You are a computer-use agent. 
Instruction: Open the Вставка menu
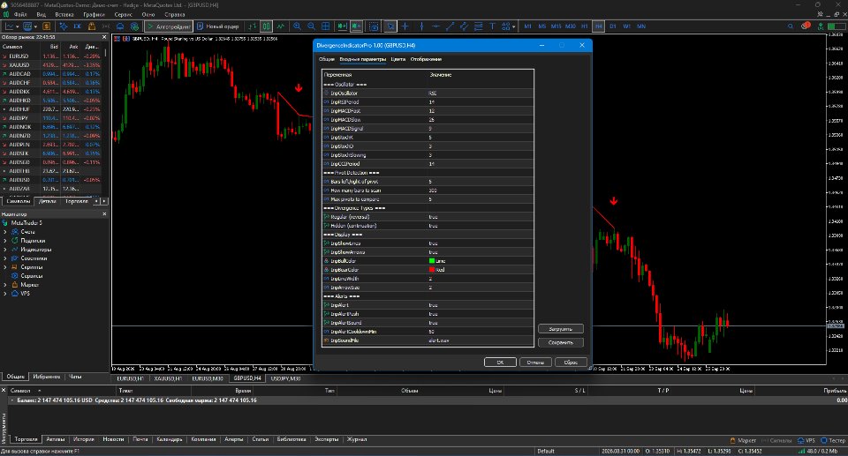pyautogui.click(x=64, y=15)
